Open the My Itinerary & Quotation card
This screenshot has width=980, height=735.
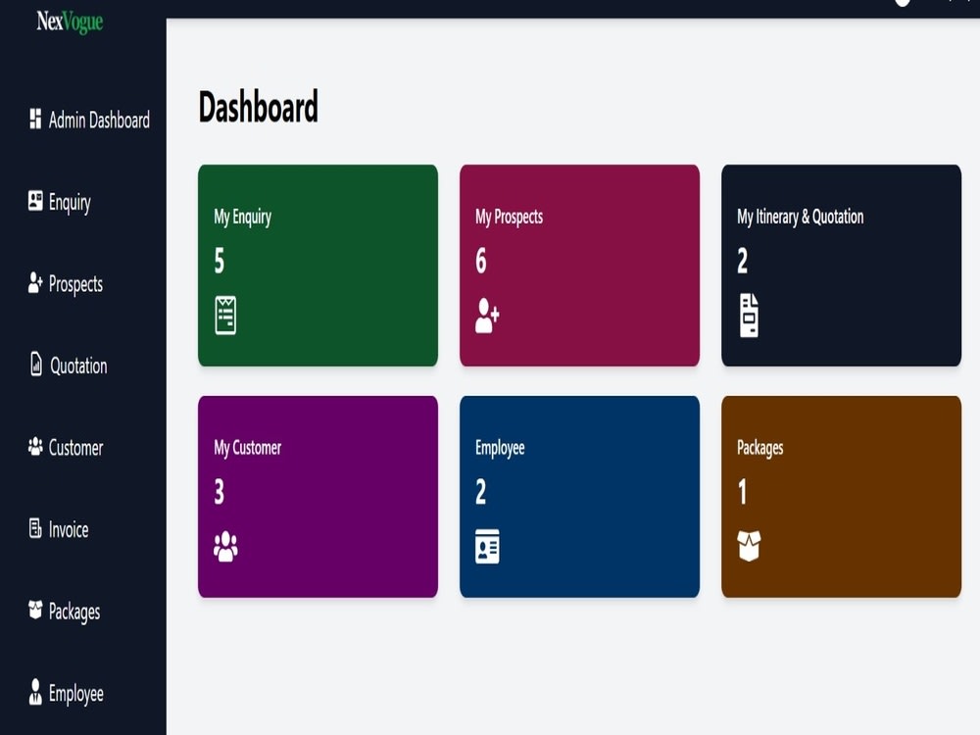[841, 266]
